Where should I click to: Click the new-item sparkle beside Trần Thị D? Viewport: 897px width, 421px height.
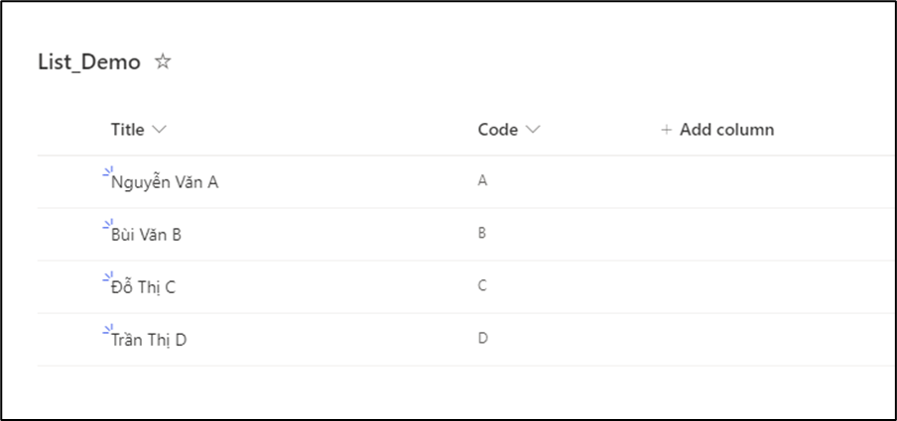[x=106, y=331]
